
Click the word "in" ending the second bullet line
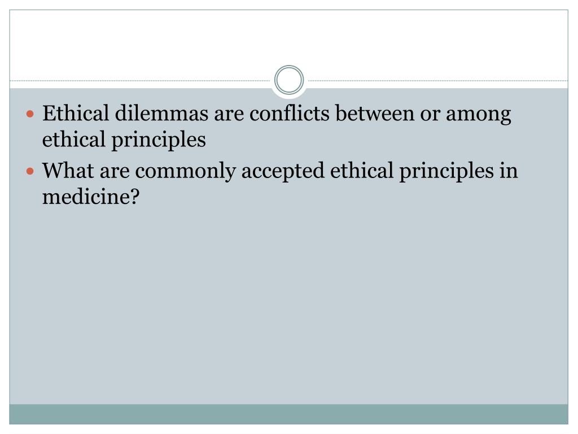click(x=509, y=171)
